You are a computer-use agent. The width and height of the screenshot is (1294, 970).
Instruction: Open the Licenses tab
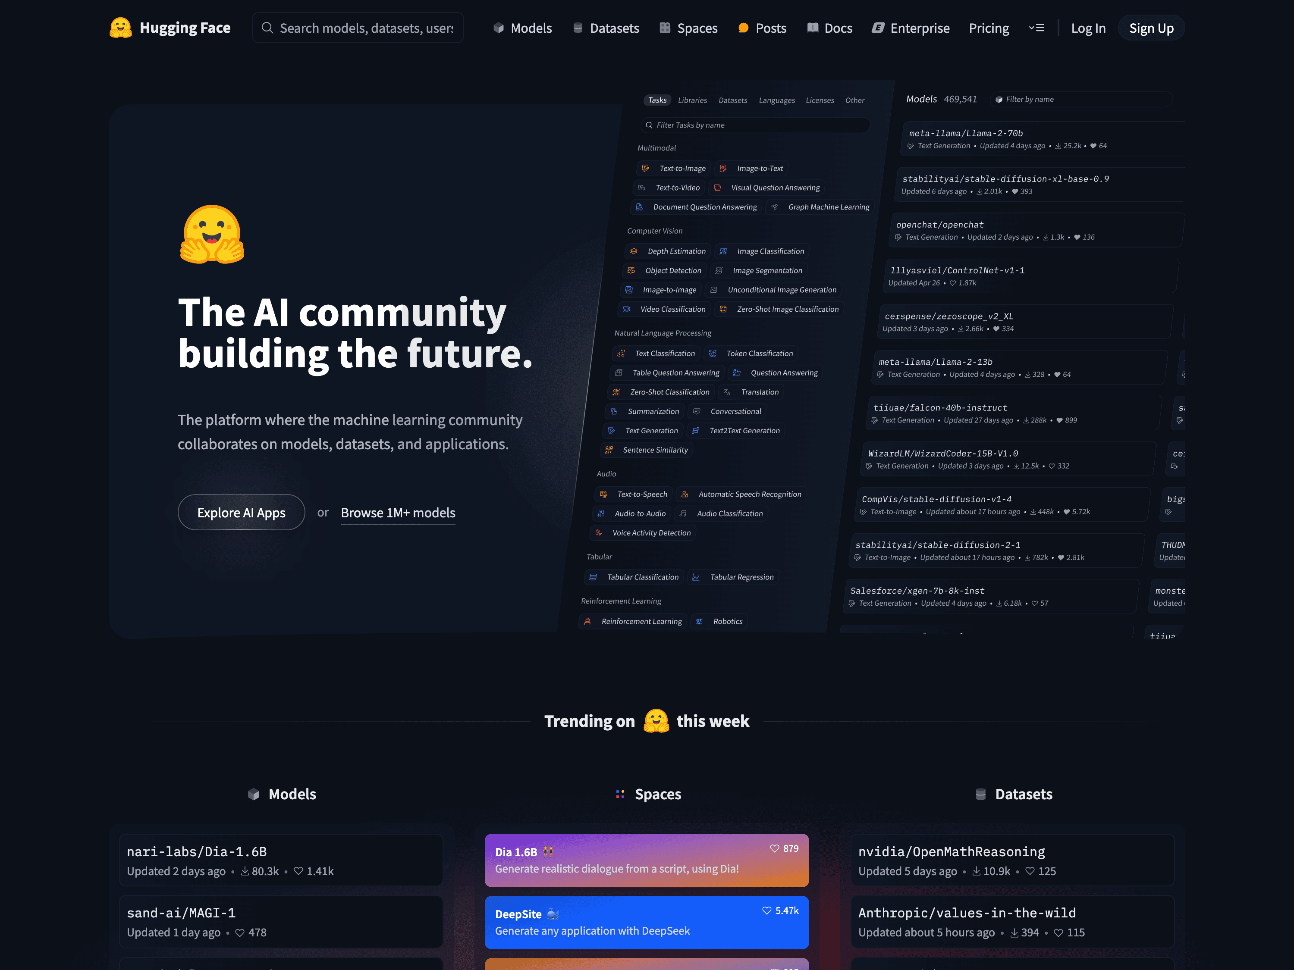tap(820, 100)
